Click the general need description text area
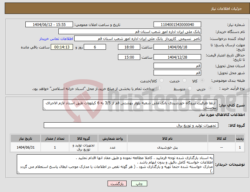250x192 pixels. [130, 105]
